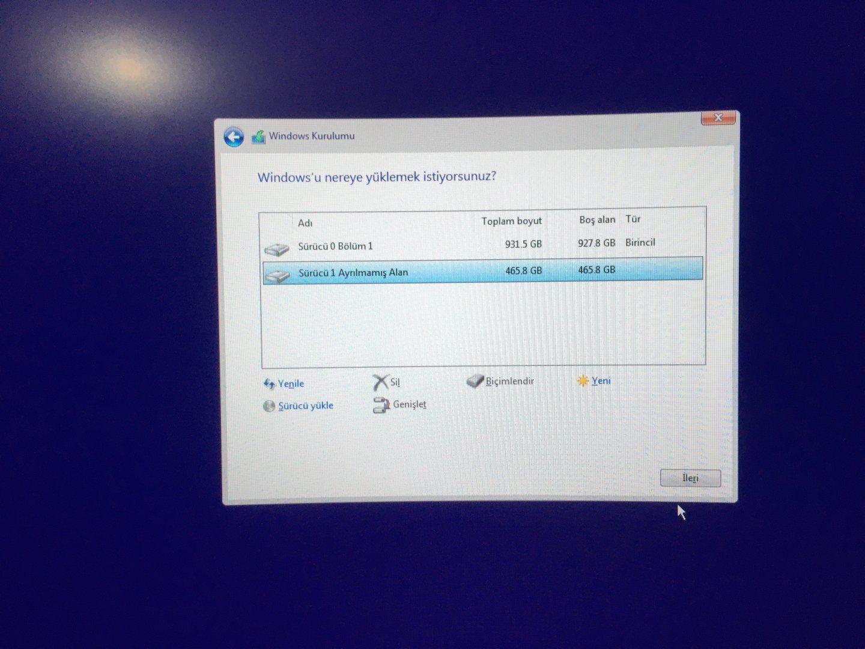Select the Sürücü 0 Bölüm 1 row
The image size is (865, 649).
click(x=483, y=246)
